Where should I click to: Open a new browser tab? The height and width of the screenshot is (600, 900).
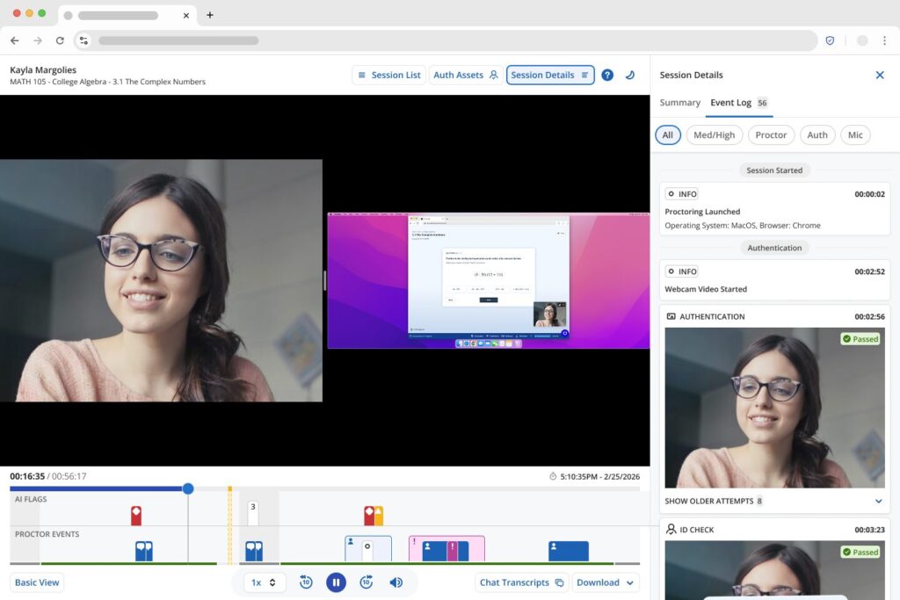[x=210, y=16]
